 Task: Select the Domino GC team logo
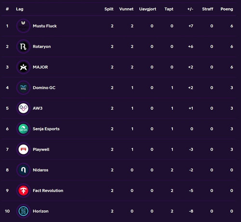pyautogui.click(x=23, y=88)
